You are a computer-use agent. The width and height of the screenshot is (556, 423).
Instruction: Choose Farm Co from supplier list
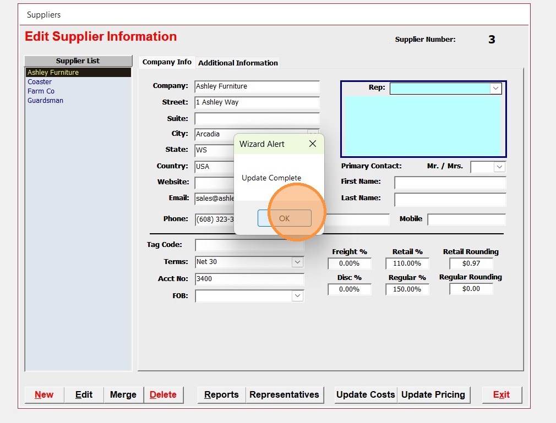[x=41, y=91]
